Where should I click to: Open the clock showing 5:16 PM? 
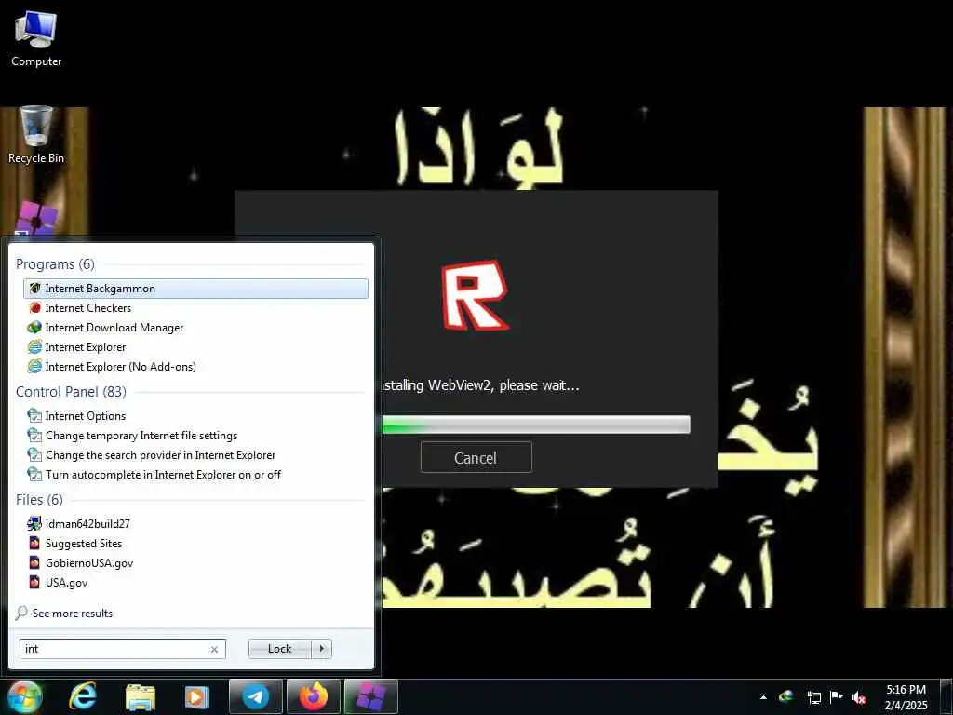coord(906,697)
